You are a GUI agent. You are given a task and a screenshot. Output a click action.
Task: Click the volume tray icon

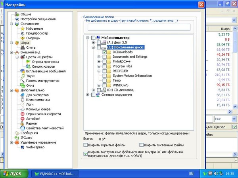coord(215,174)
